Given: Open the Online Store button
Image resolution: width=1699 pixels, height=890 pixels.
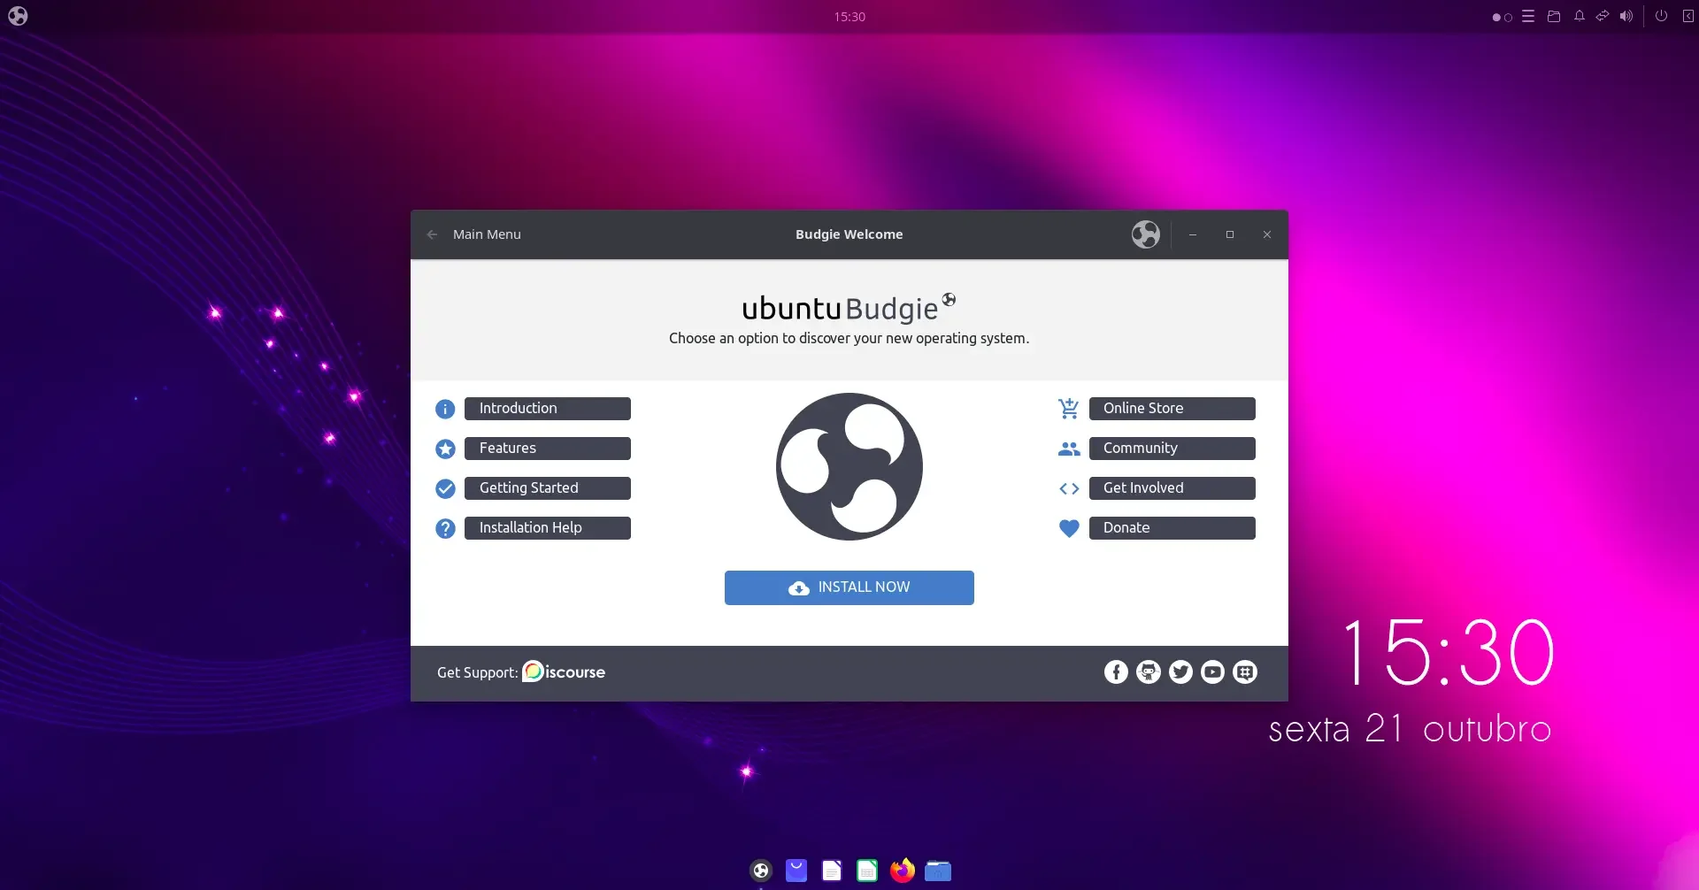Looking at the screenshot, I should point(1172,409).
